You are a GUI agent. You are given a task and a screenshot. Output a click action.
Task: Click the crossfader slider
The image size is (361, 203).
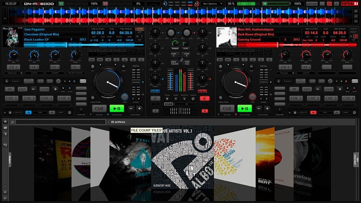[x=180, y=111]
